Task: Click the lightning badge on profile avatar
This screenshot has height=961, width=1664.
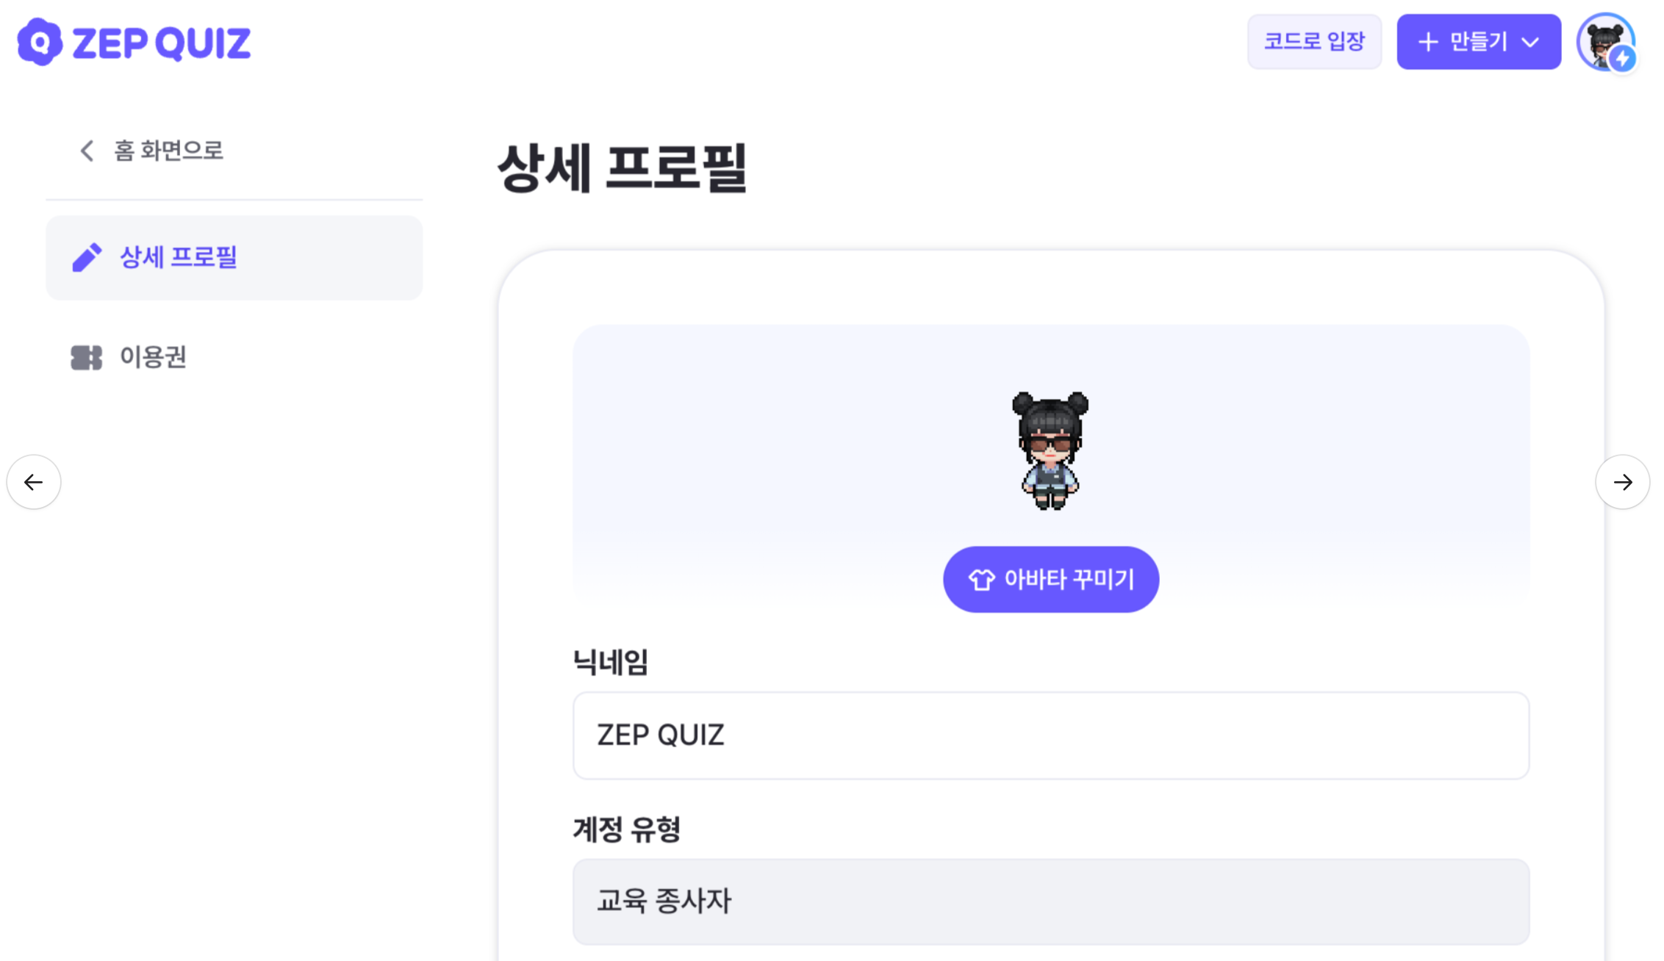Action: [1622, 58]
